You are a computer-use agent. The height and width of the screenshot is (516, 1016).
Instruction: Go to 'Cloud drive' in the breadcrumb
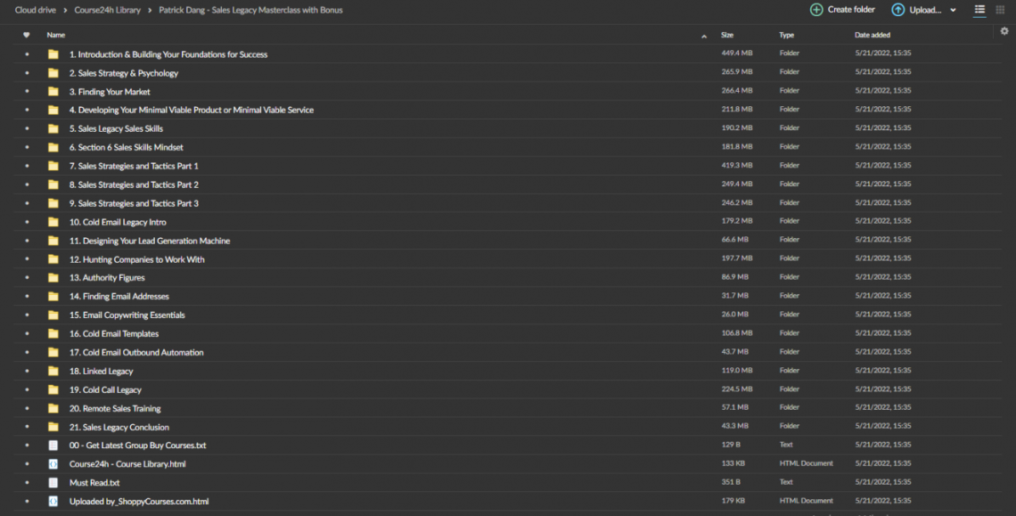pyautogui.click(x=35, y=10)
